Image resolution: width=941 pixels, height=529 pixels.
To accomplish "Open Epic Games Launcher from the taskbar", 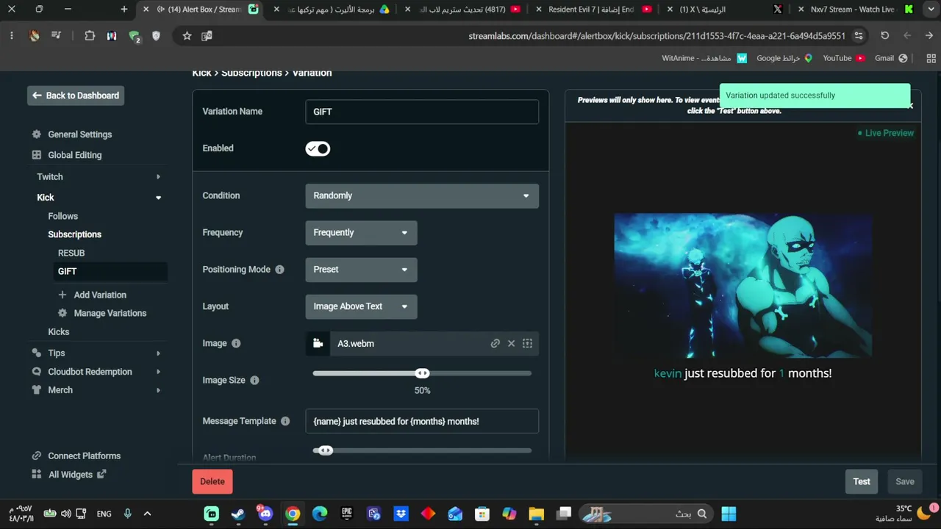I will pos(347,514).
